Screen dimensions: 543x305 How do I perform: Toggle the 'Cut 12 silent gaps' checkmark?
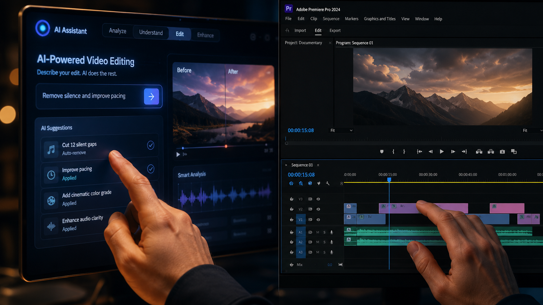pyautogui.click(x=151, y=145)
